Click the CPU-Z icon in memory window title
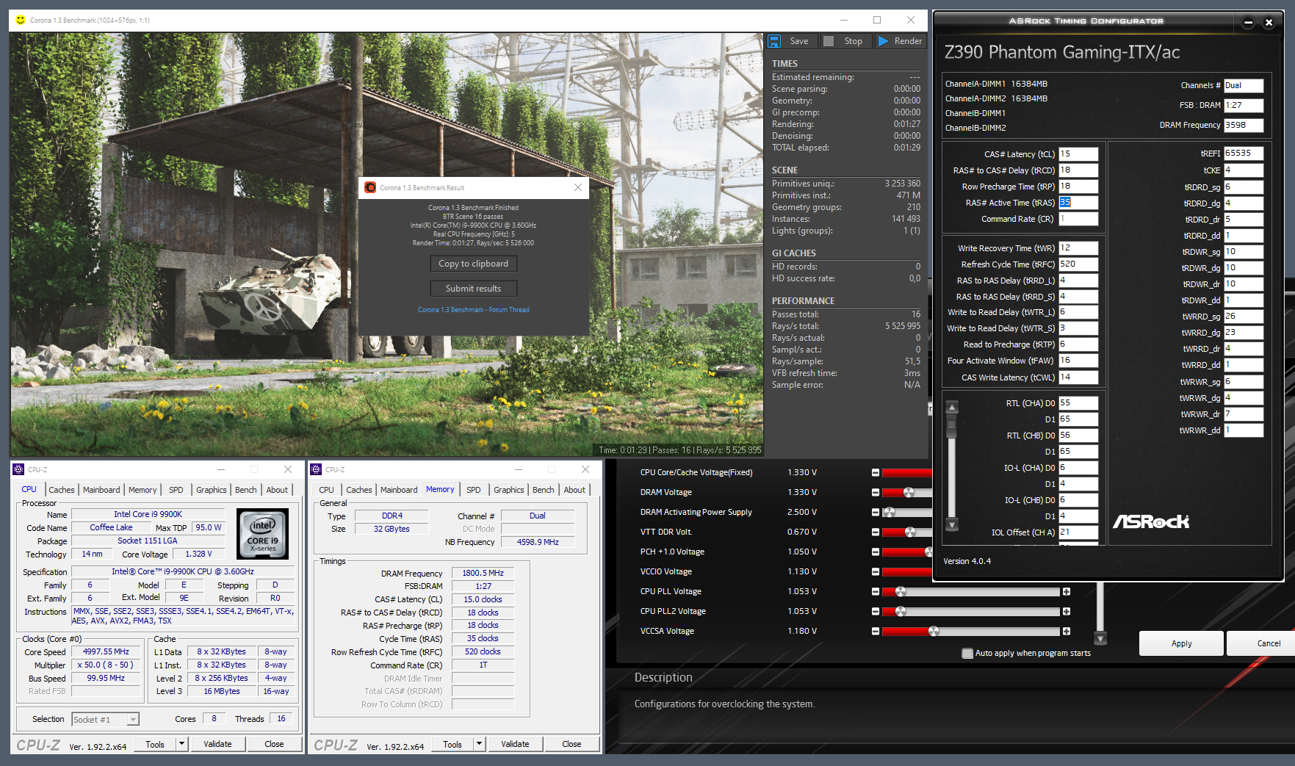Image resolution: width=1295 pixels, height=766 pixels. (x=317, y=469)
